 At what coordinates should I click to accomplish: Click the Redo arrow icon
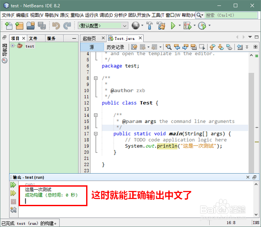(67, 26)
